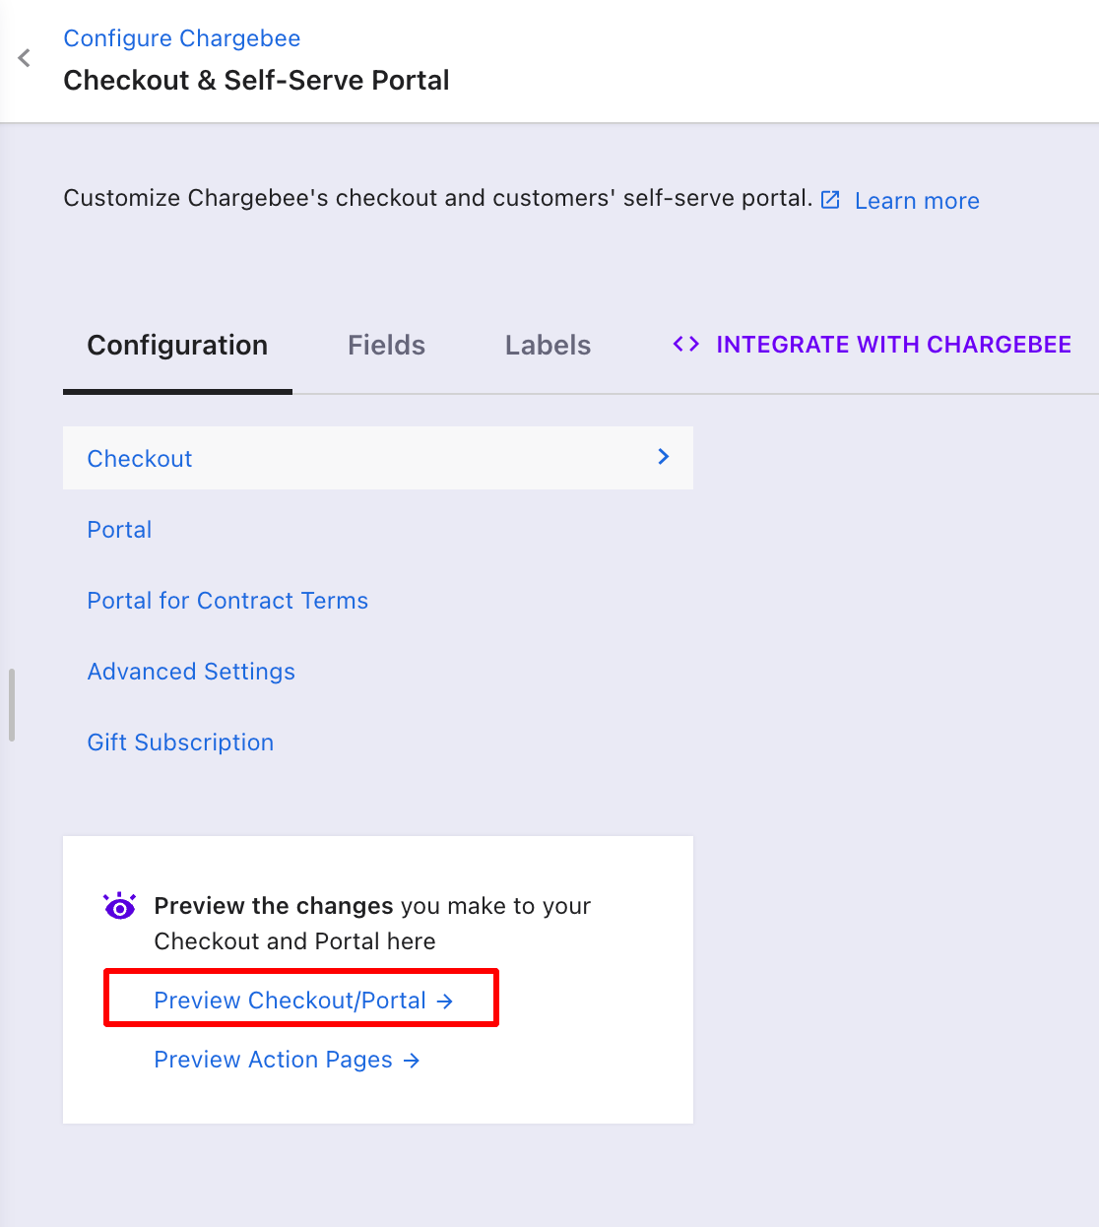Select Integrate with Chargebee

point(873,344)
